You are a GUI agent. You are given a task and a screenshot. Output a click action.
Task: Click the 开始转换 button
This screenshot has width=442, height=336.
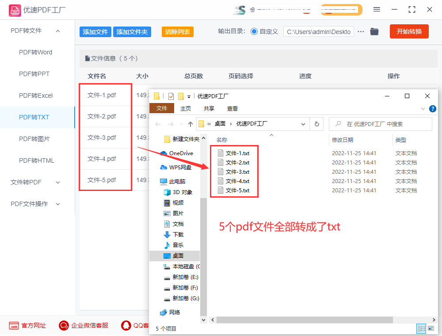(409, 31)
